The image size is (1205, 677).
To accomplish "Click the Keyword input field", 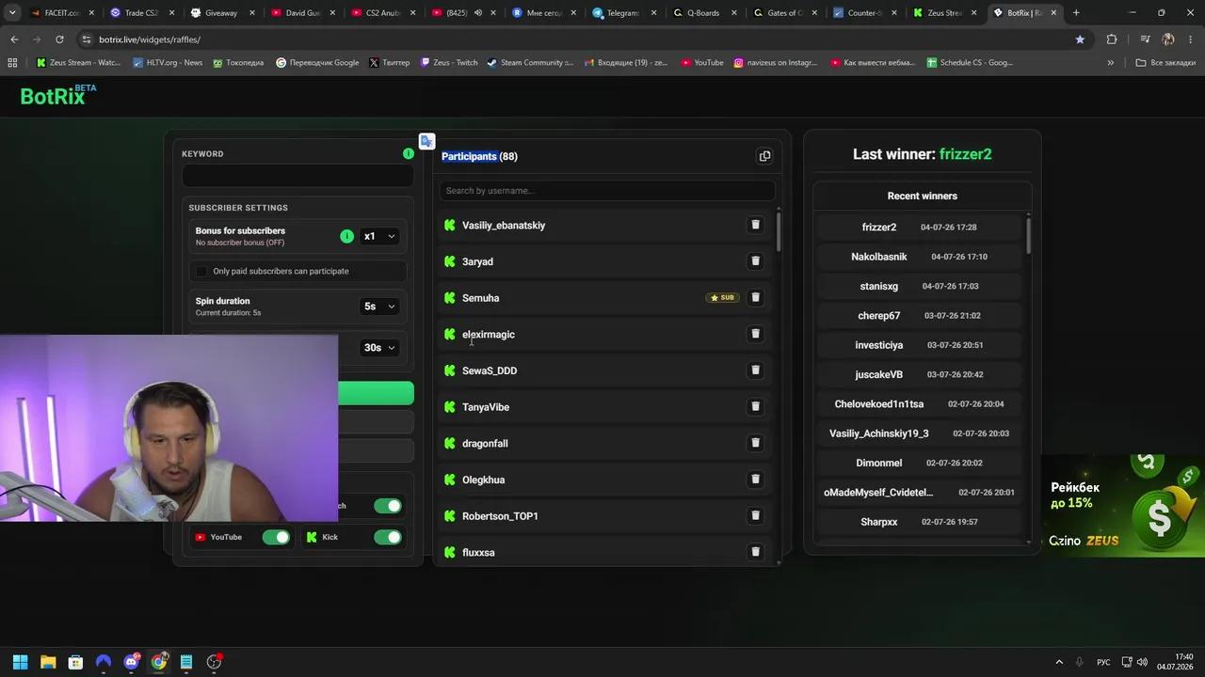I will click(297, 176).
